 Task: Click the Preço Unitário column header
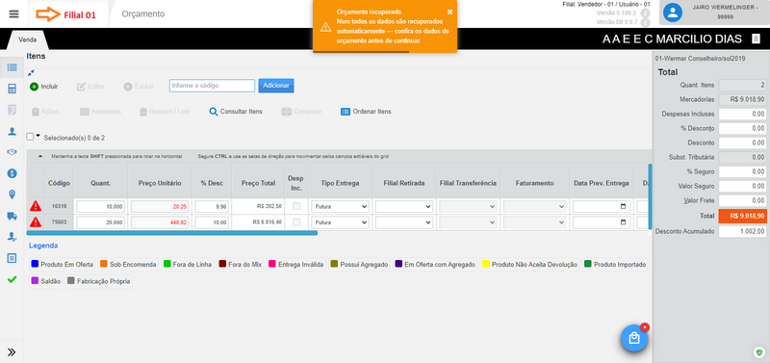160,183
